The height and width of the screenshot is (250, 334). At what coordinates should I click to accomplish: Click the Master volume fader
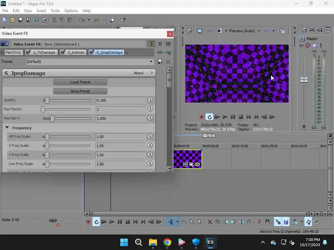click(304, 79)
